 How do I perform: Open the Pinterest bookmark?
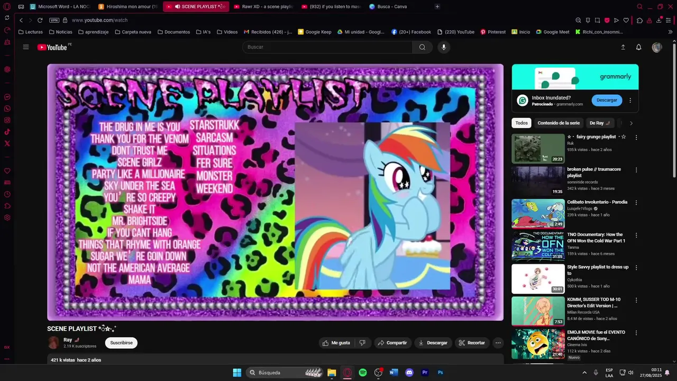pyautogui.click(x=493, y=32)
